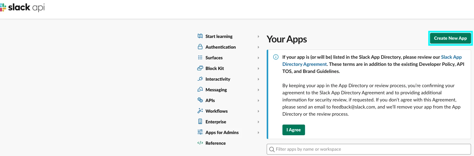Click the Messaging chat bubble icon

pos(200,90)
